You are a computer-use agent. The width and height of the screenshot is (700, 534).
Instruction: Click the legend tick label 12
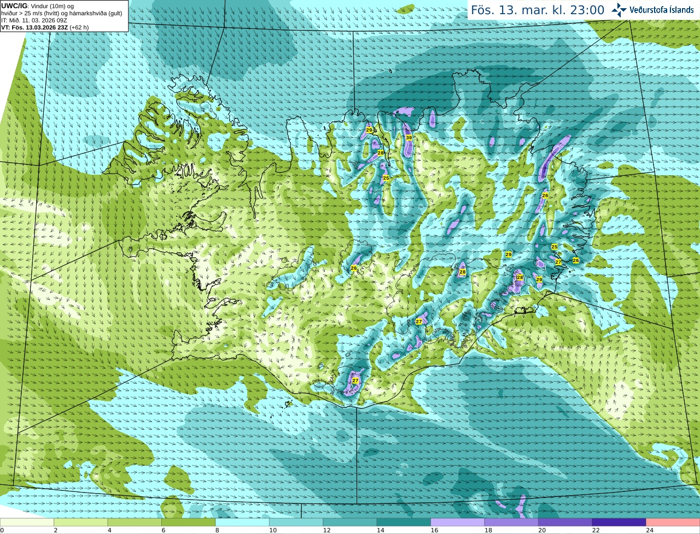pos(326,530)
